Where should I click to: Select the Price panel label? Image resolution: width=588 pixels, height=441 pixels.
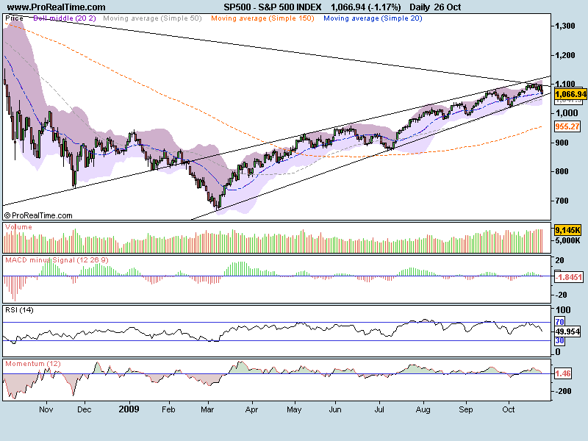coord(14,18)
